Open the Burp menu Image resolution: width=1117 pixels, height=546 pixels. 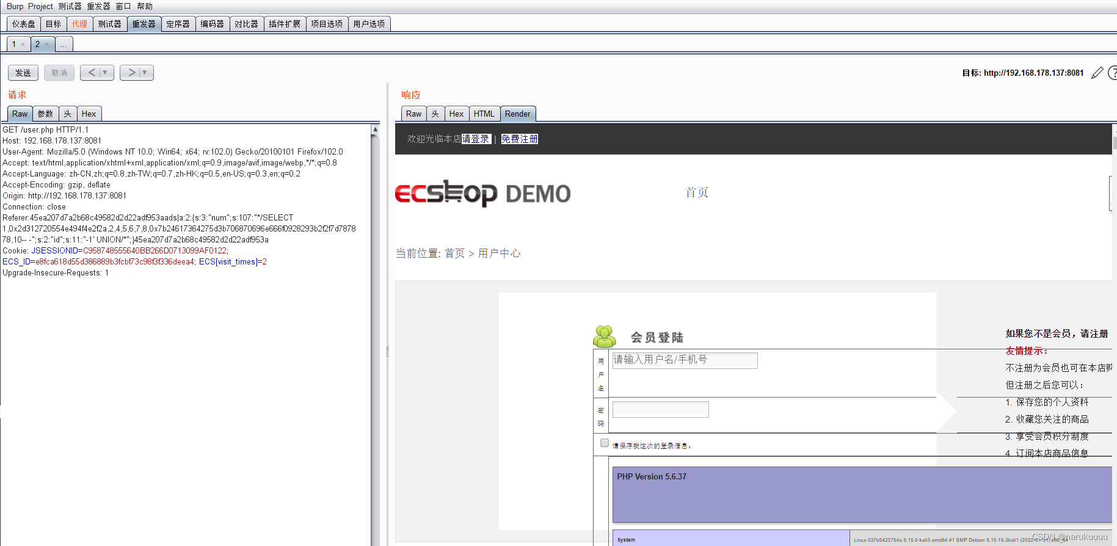tap(15, 6)
